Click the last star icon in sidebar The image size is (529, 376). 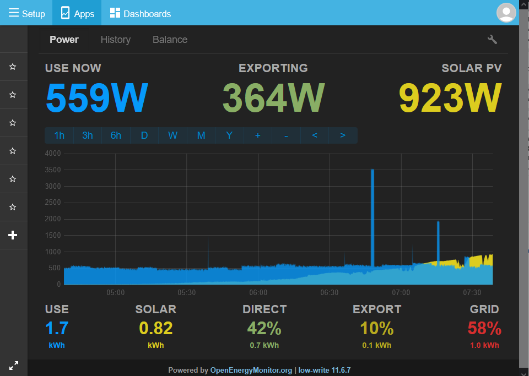(13, 207)
